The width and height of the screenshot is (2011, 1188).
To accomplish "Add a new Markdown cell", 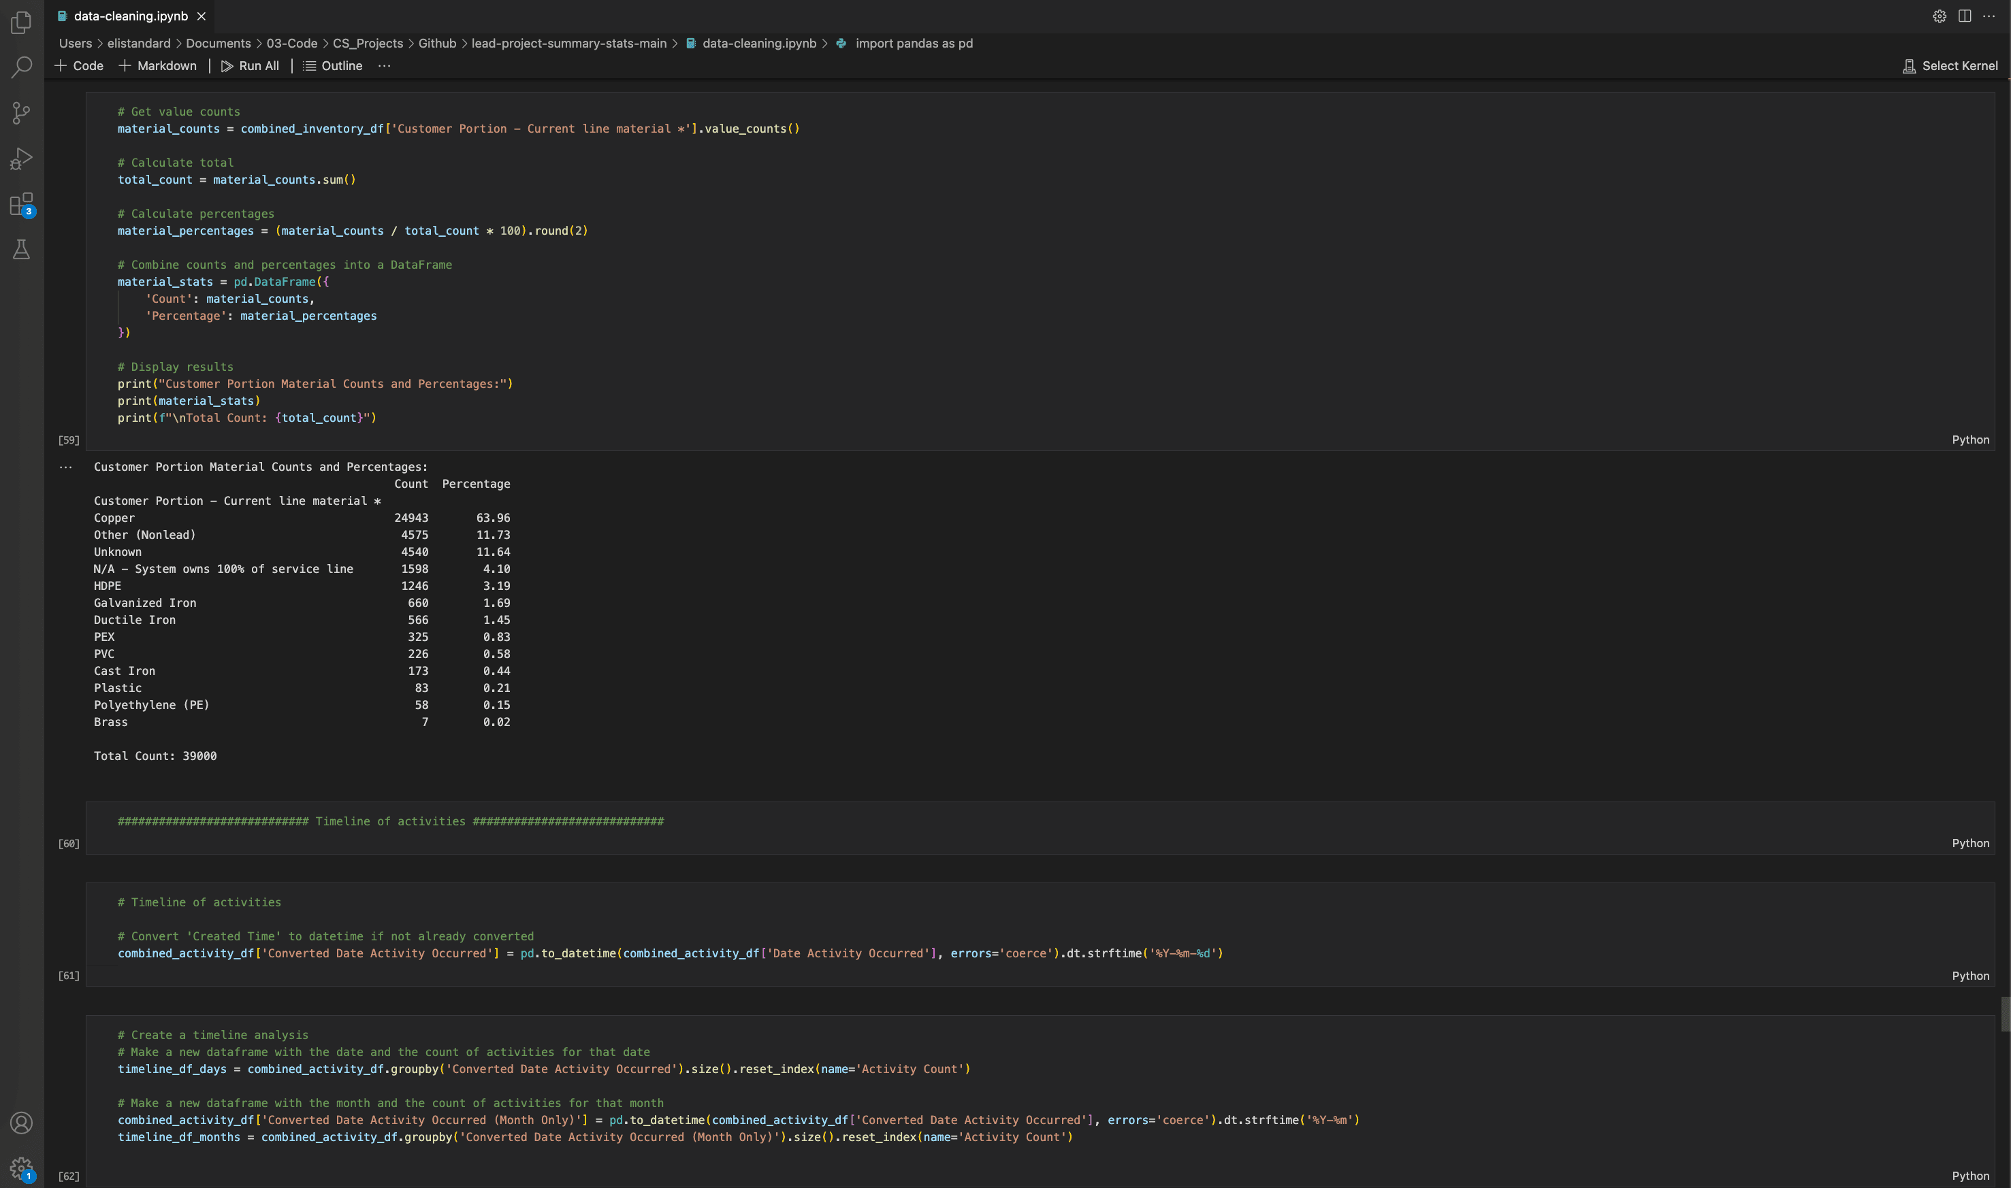I will (x=158, y=65).
